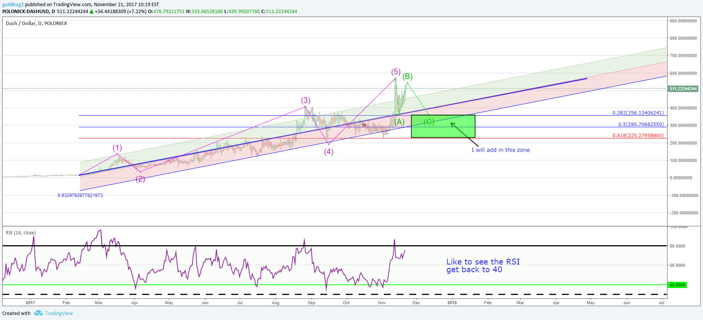Click the Sep label on time axis

point(311,303)
